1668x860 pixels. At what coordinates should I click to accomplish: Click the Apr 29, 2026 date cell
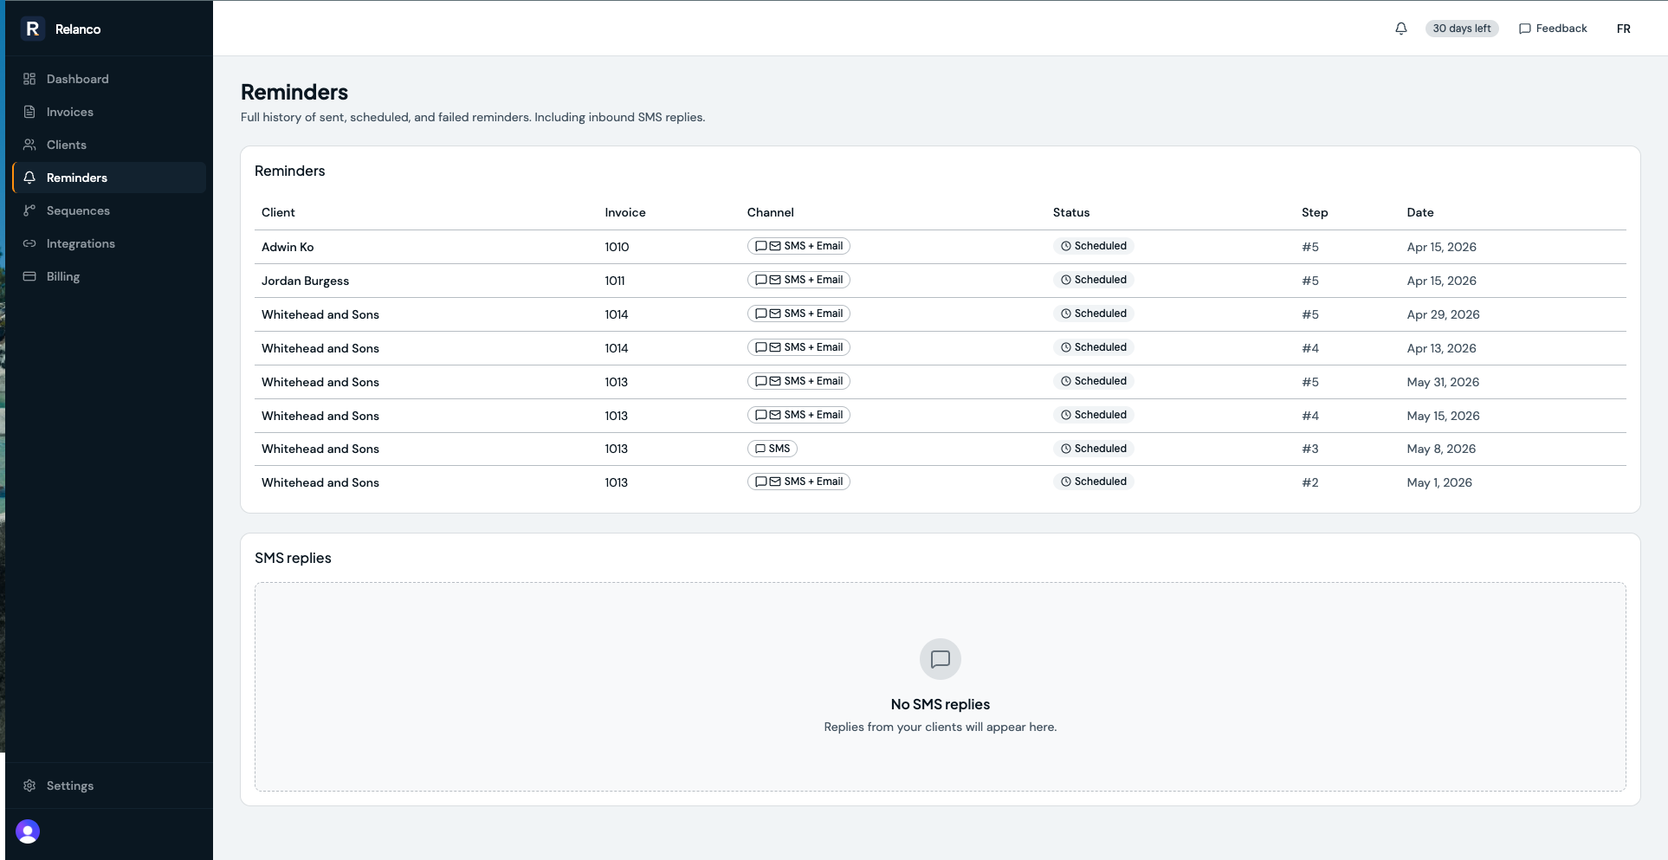click(1443, 314)
